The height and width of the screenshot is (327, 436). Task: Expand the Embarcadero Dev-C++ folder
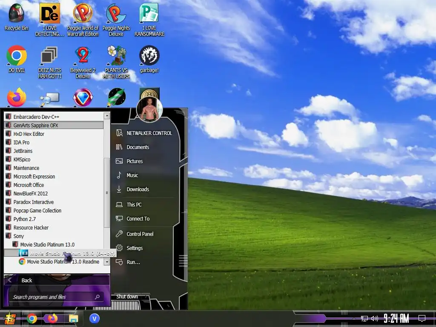(x=54, y=117)
